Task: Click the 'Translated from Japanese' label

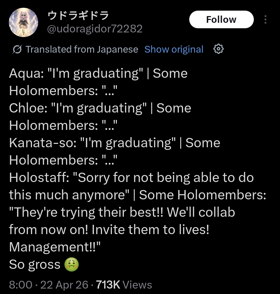Action: [82, 49]
